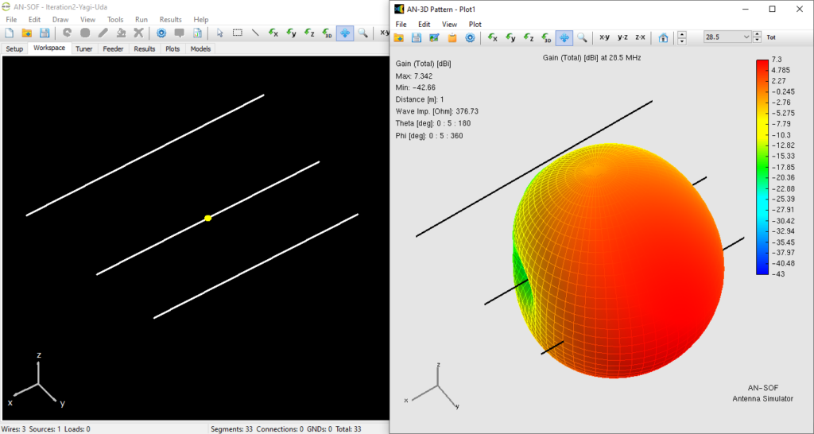
Task: Switch to the Setup tab
Action: click(14, 48)
